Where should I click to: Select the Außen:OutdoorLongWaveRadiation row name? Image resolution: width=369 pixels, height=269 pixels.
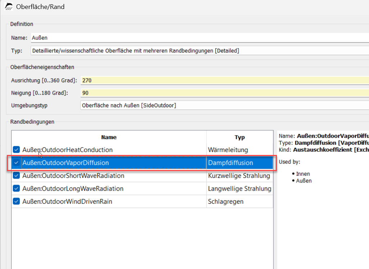tap(73, 189)
